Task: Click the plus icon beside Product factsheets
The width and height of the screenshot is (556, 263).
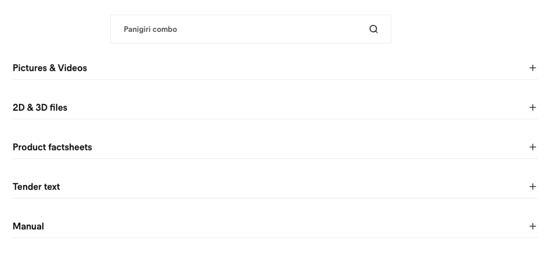Action: [x=533, y=147]
